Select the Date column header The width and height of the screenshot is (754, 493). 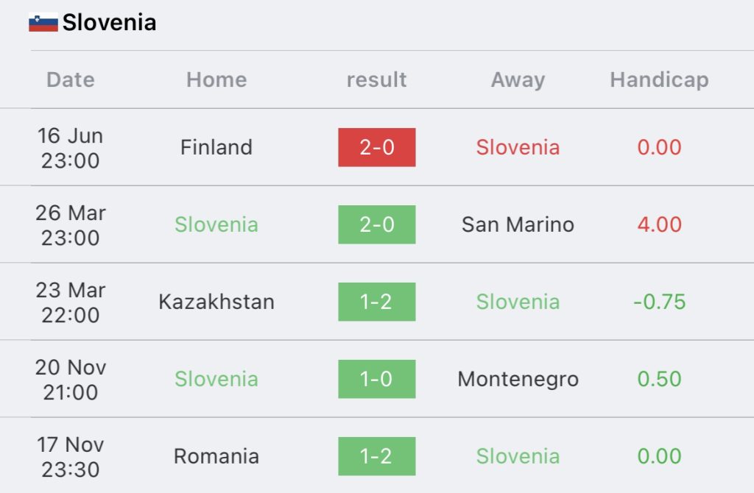71,79
